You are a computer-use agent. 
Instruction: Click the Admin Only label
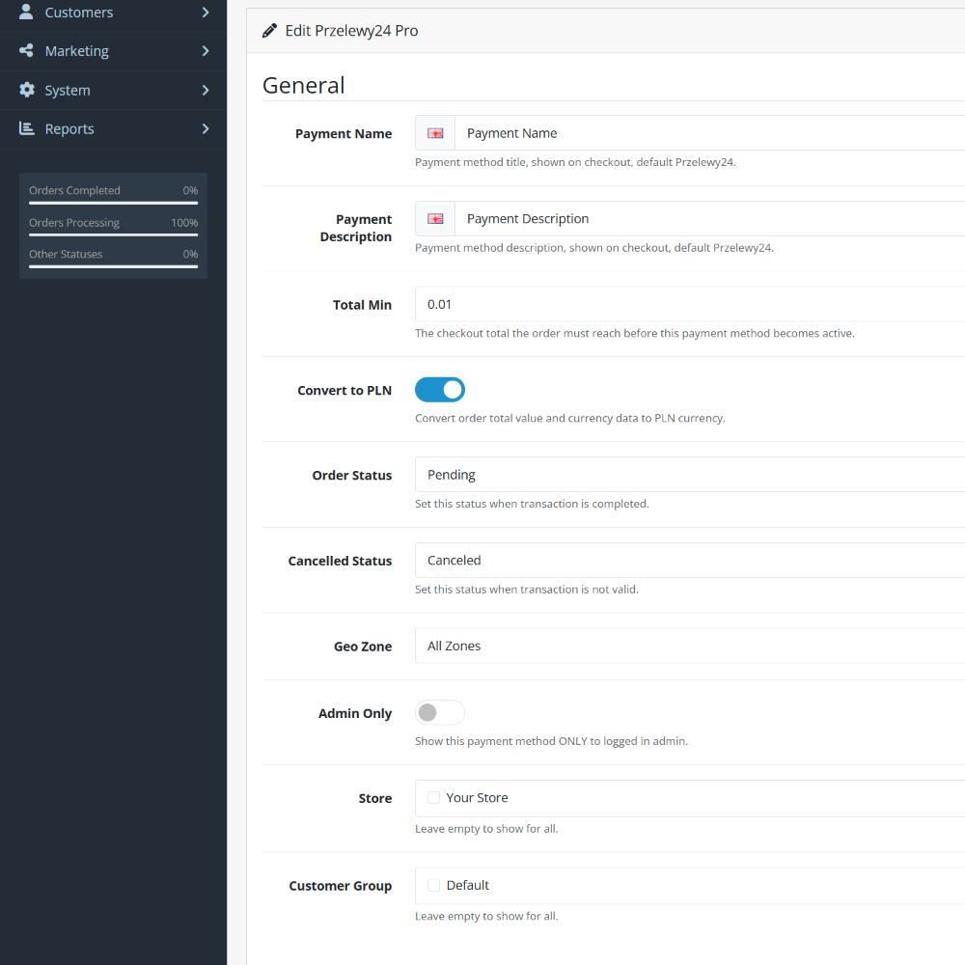pyautogui.click(x=355, y=713)
